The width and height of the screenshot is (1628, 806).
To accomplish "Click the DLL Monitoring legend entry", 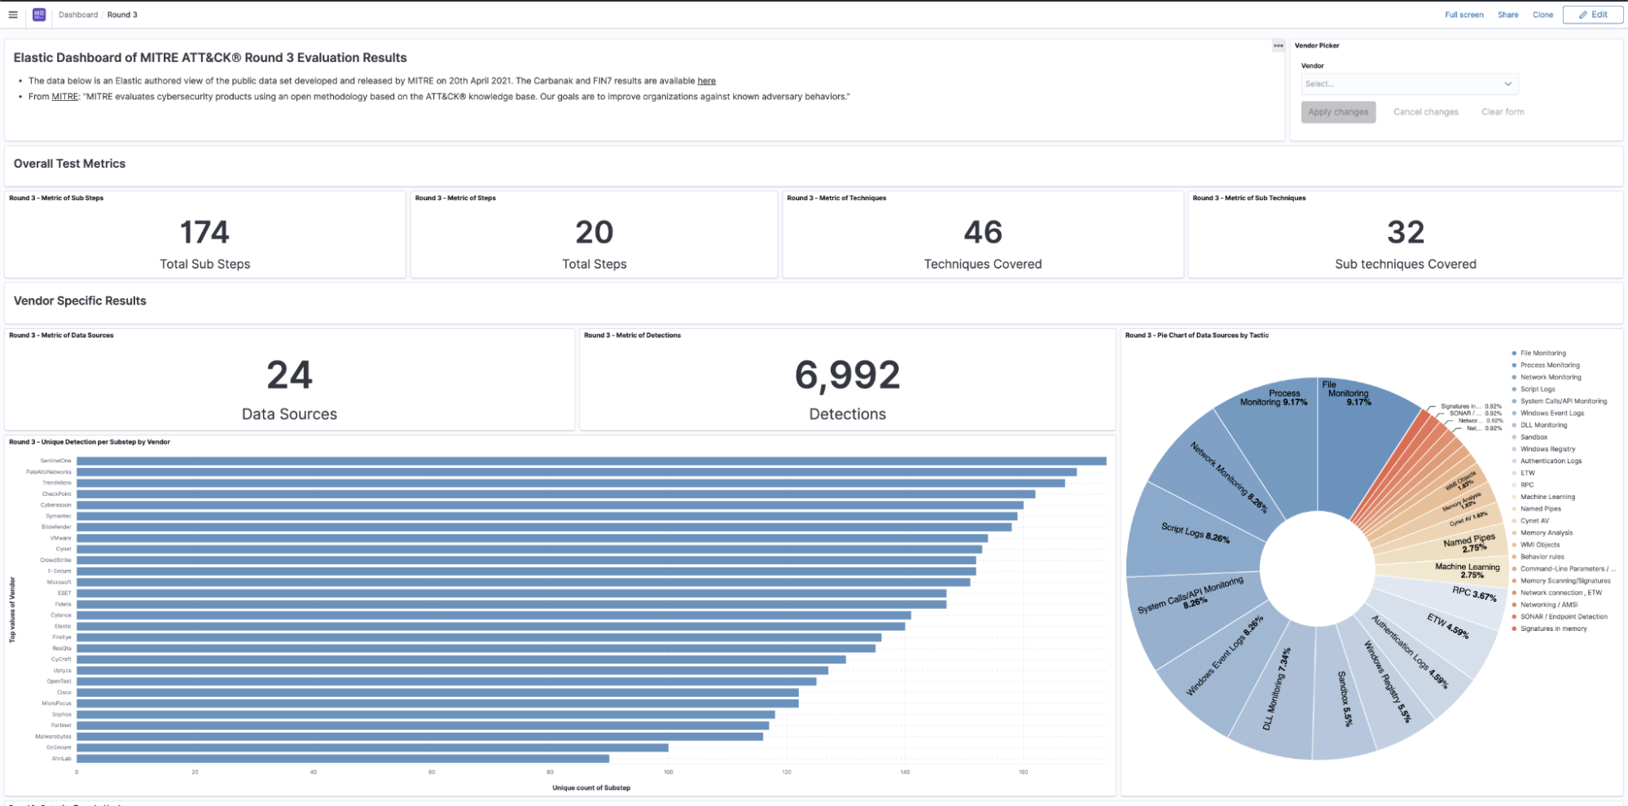I will pos(1543,425).
